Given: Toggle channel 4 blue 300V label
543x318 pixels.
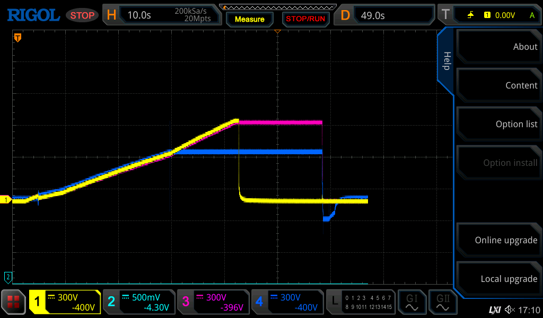Looking at the screenshot, I should click(287, 302).
